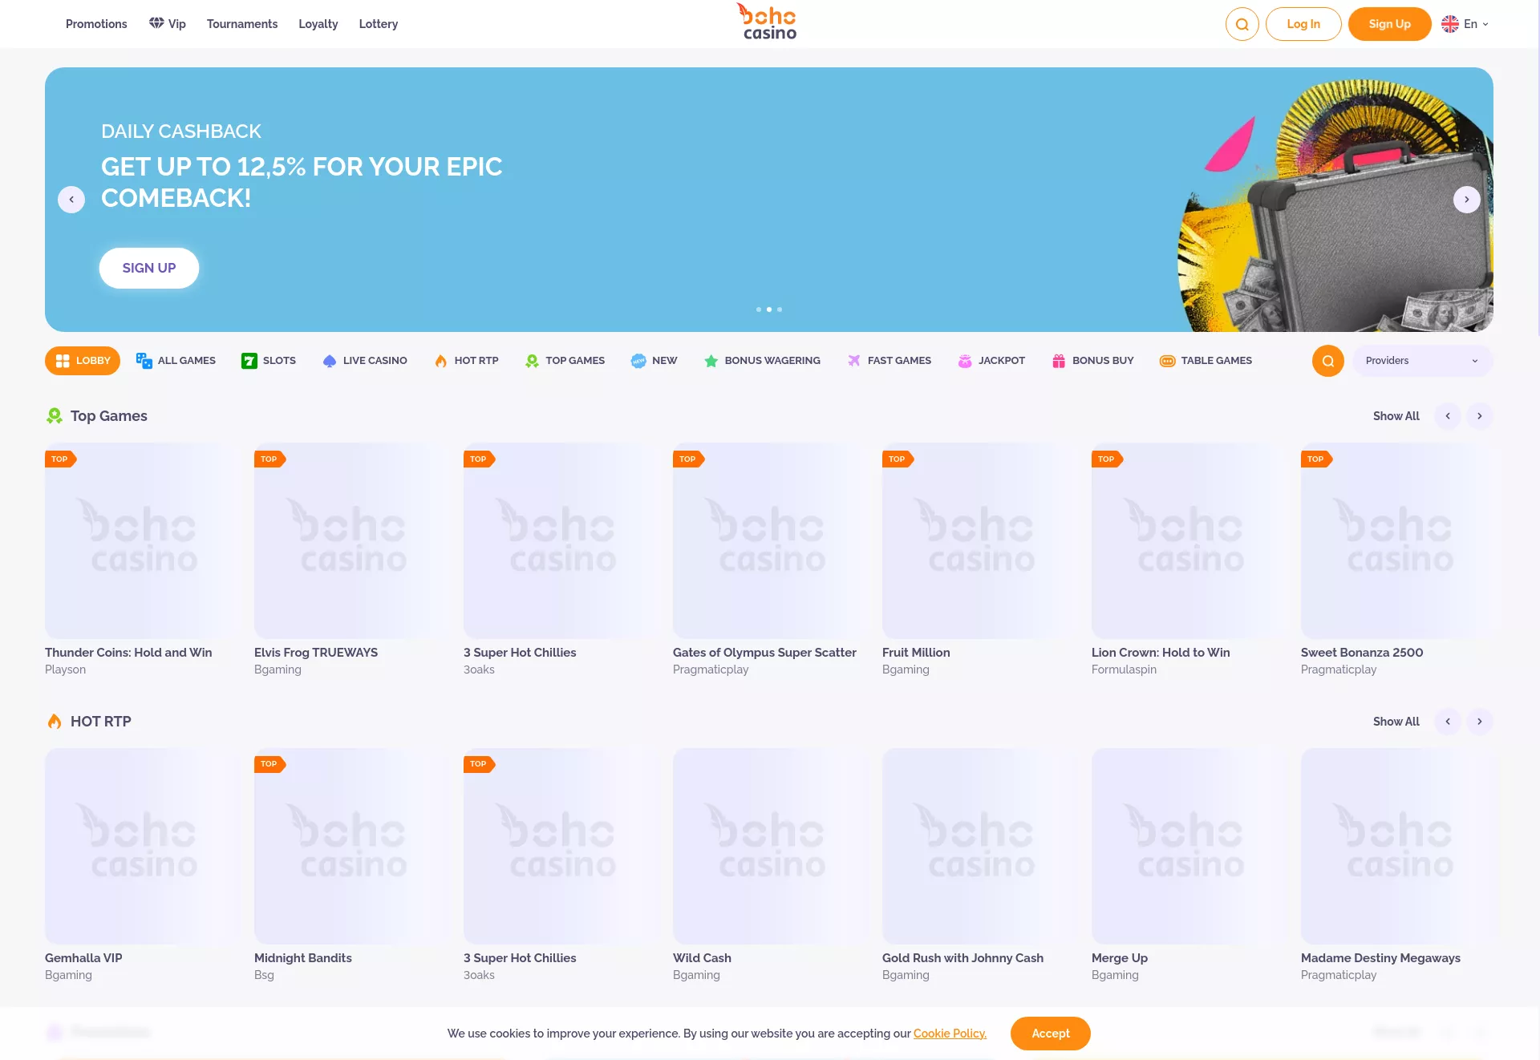Click the Slots seven icon
This screenshot has height=1060, width=1540.
coord(249,361)
